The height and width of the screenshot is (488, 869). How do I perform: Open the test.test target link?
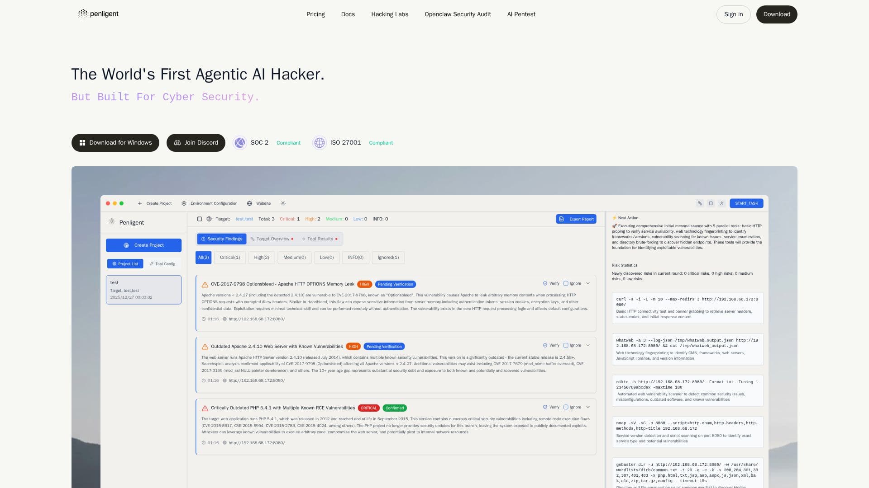(x=244, y=219)
